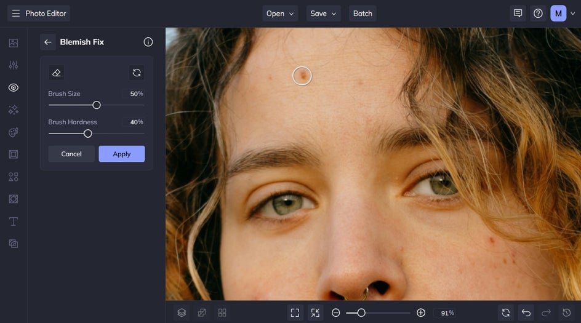Click the Batch menu button
The image size is (581, 323).
pos(363,14)
